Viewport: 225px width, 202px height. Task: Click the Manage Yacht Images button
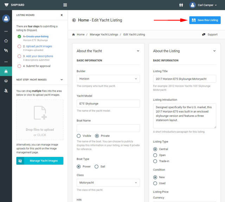tap(40, 161)
